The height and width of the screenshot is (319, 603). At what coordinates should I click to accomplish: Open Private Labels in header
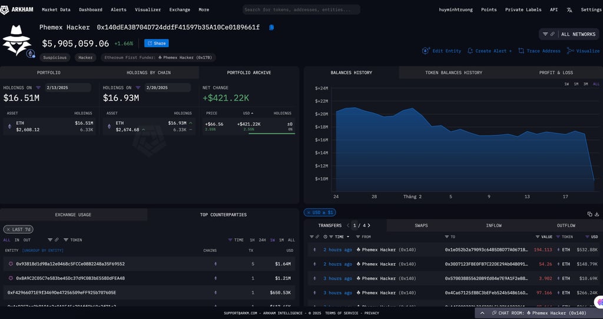(523, 9)
